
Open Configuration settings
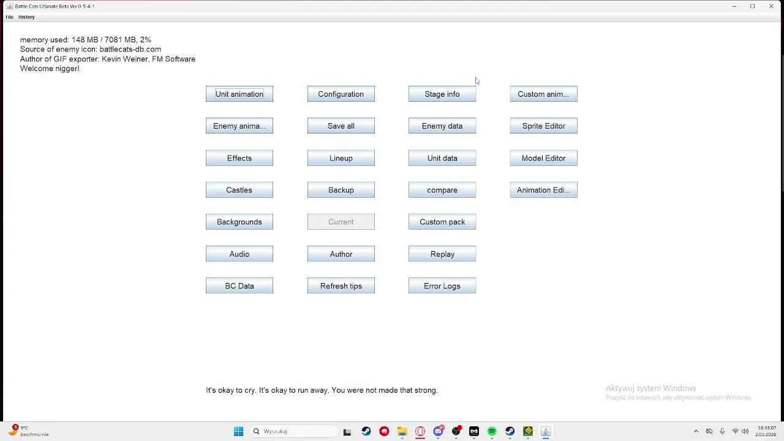341,94
